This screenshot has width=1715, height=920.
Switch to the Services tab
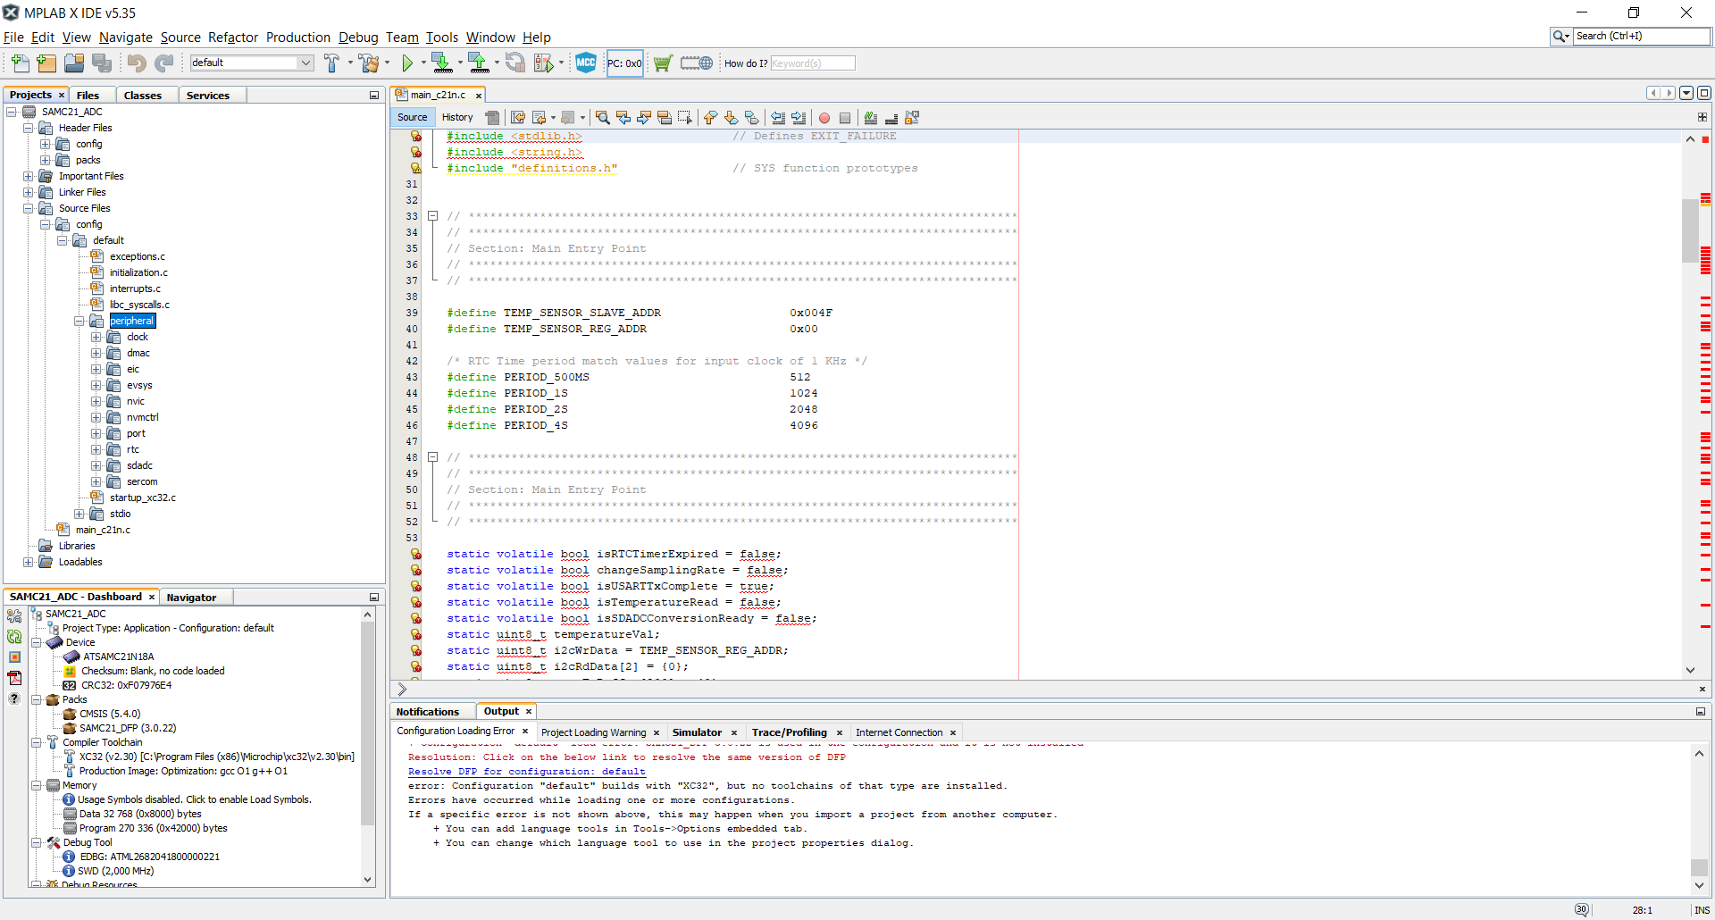click(x=207, y=95)
